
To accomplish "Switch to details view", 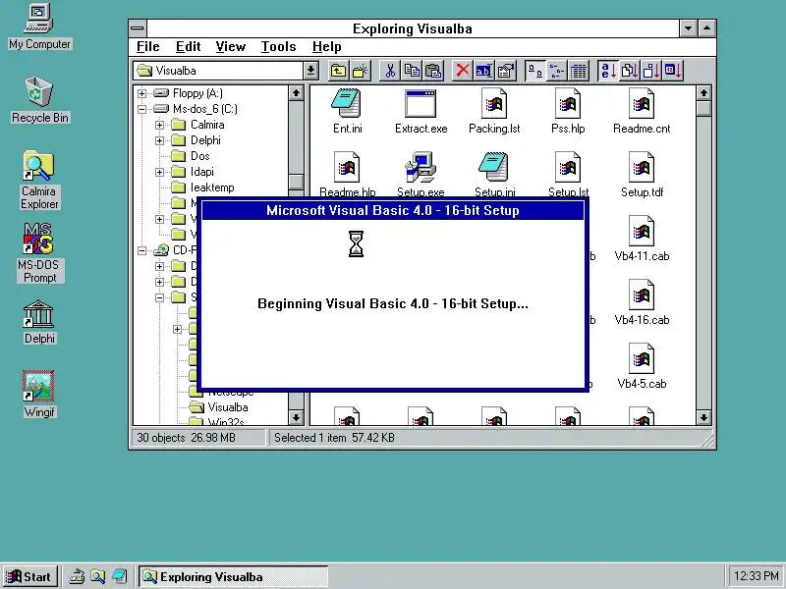I will [579, 71].
